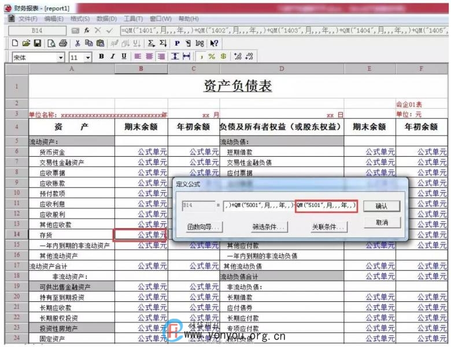Select 货币资金 期末余额 formula cell
The height and width of the screenshot is (347, 451).
pos(141,152)
